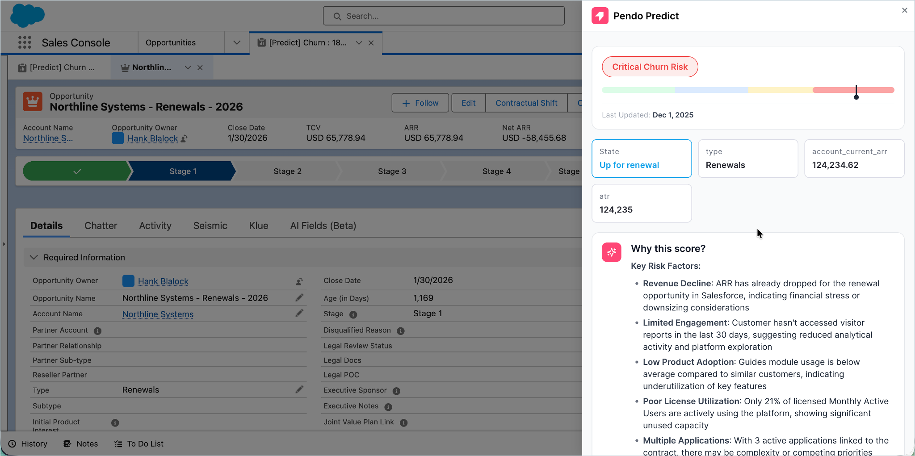This screenshot has height=456, width=915.
Task: Click the yellow segment of risk bar
Action: (781, 90)
